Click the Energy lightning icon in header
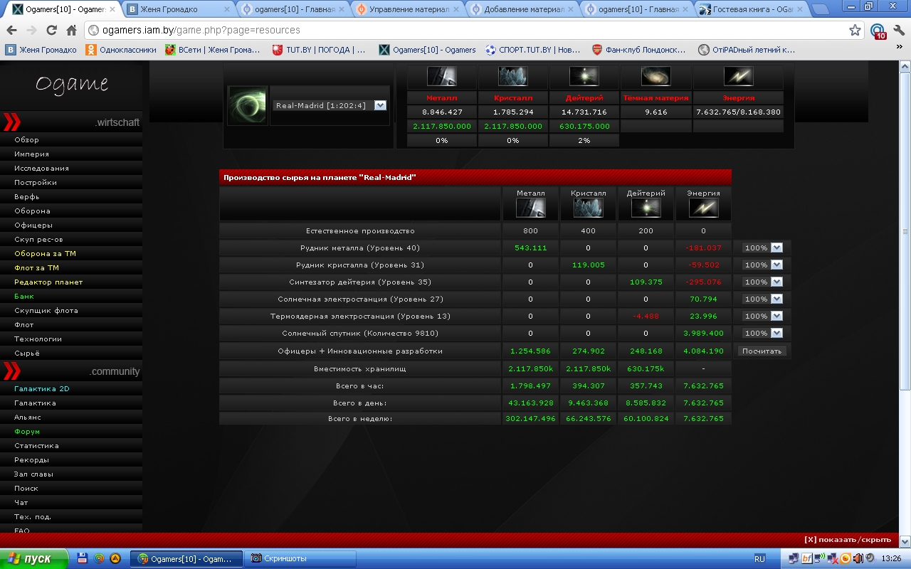The height and width of the screenshot is (569, 911). (x=738, y=76)
